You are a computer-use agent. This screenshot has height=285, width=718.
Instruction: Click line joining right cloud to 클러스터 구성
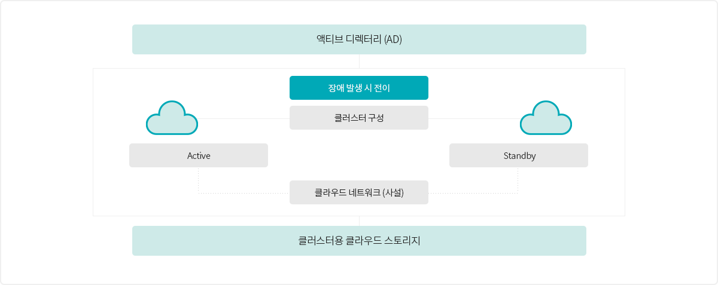point(474,118)
